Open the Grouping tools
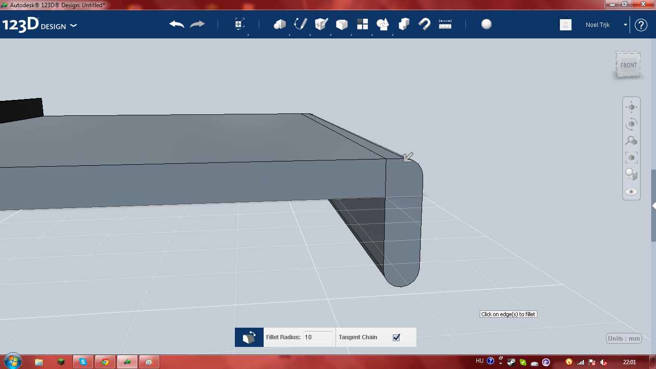 pyautogui.click(x=383, y=25)
